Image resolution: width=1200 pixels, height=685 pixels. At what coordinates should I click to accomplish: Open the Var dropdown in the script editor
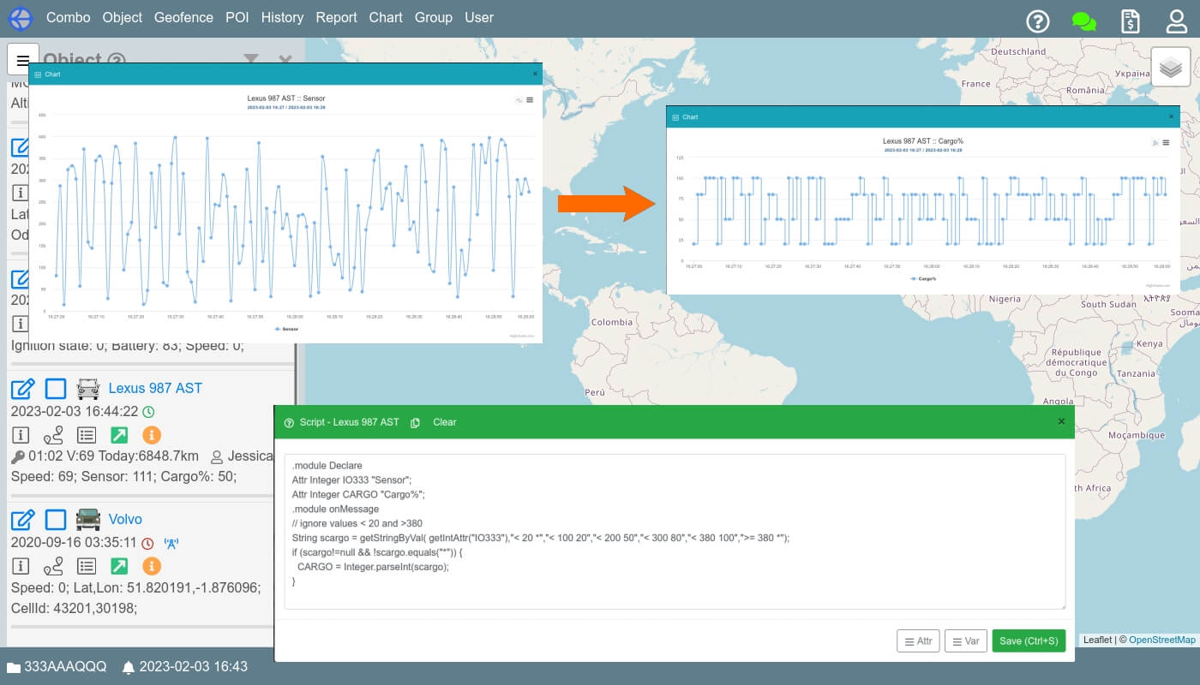coord(965,641)
